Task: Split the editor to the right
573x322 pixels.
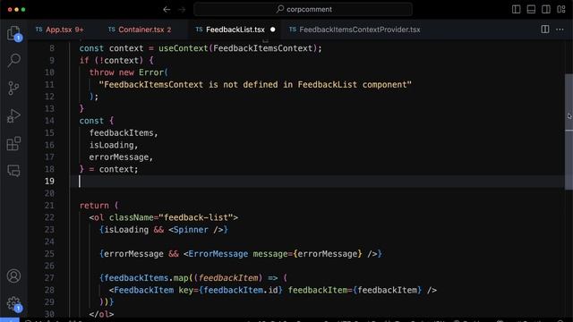Action: pyautogui.click(x=545, y=30)
